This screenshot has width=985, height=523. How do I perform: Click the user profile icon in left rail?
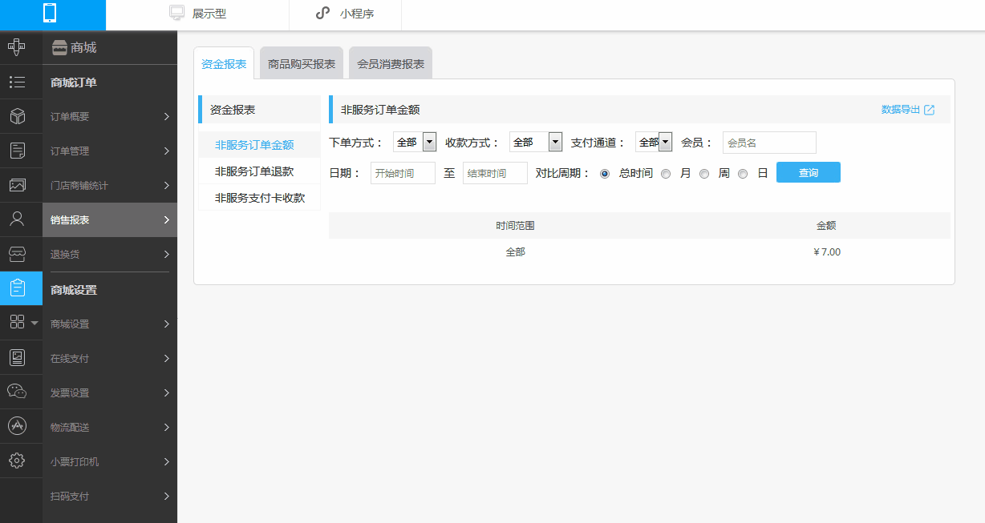coord(17,219)
